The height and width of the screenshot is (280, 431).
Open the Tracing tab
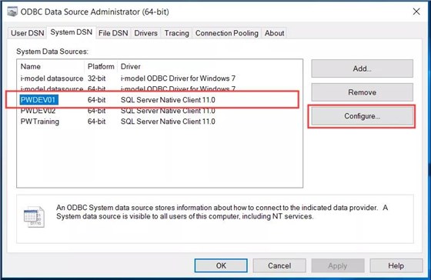coord(176,33)
